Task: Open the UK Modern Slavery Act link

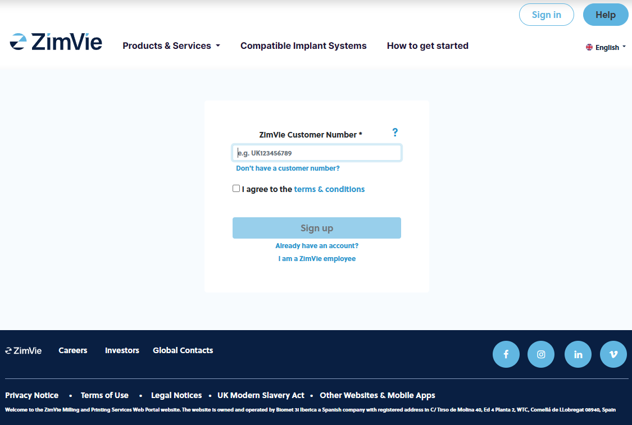Action: (x=261, y=395)
